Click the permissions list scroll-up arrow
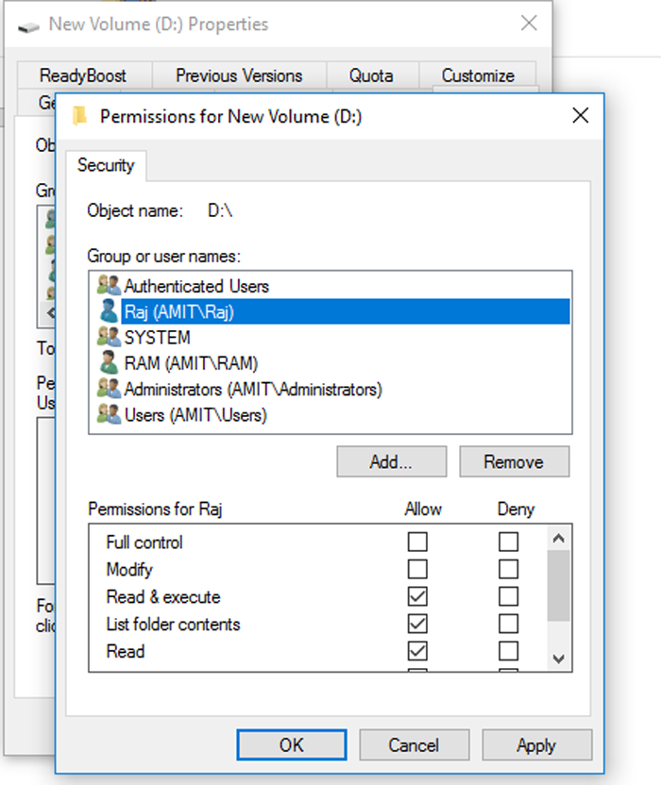 pos(558,538)
